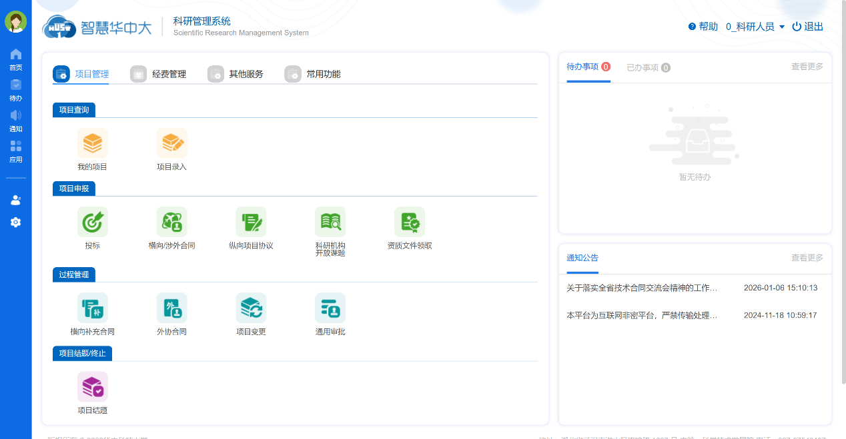Open 外协合同 outsourcing contract module
This screenshot has width=846, height=439.
pyautogui.click(x=172, y=313)
